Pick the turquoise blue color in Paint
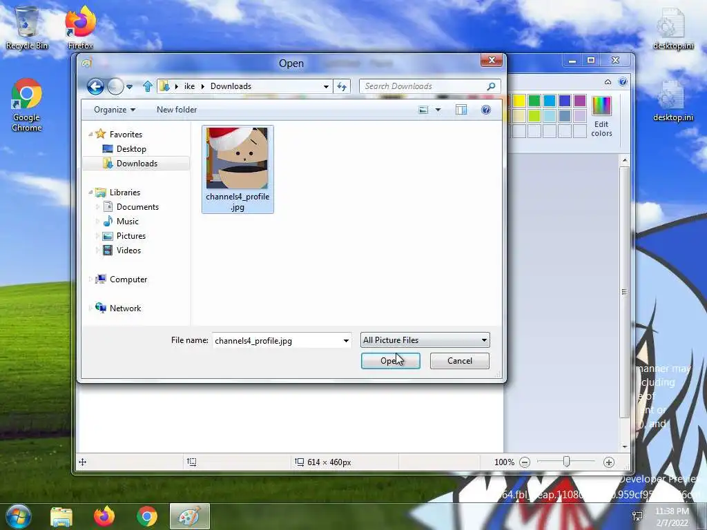 [549, 101]
